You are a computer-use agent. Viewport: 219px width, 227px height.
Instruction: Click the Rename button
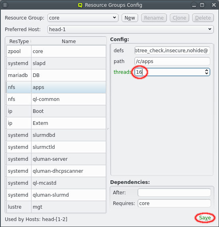(x=154, y=18)
